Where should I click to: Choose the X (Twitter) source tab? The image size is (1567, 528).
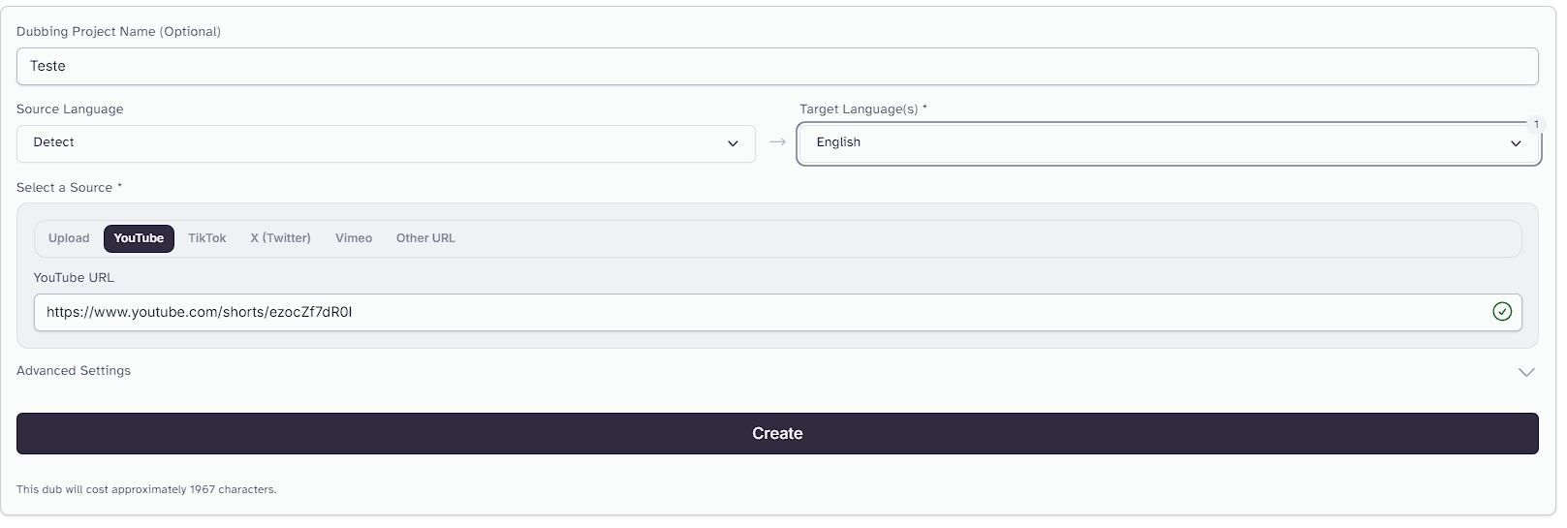click(x=281, y=238)
